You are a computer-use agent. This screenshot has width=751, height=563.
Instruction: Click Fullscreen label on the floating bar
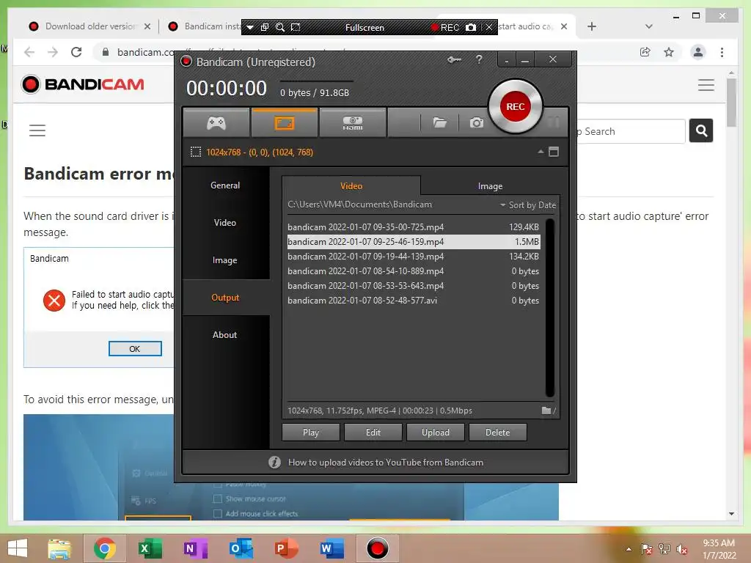tap(364, 28)
